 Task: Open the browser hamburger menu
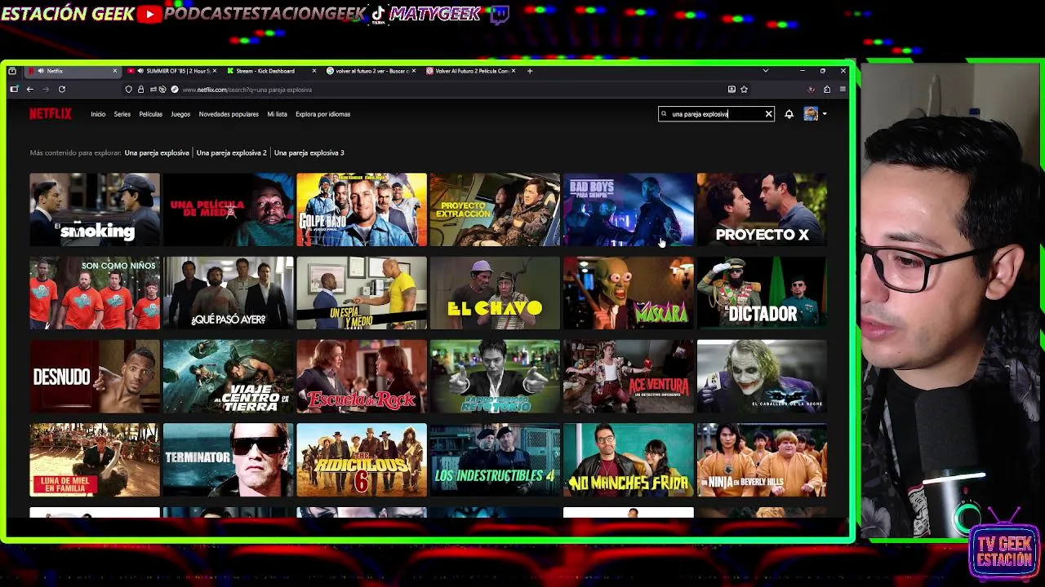(843, 90)
